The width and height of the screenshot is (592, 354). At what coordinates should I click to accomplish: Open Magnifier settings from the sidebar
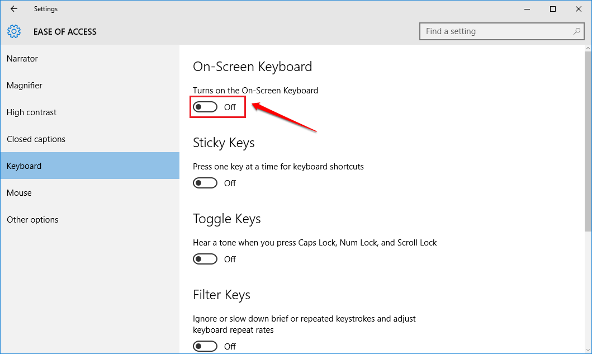point(24,85)
